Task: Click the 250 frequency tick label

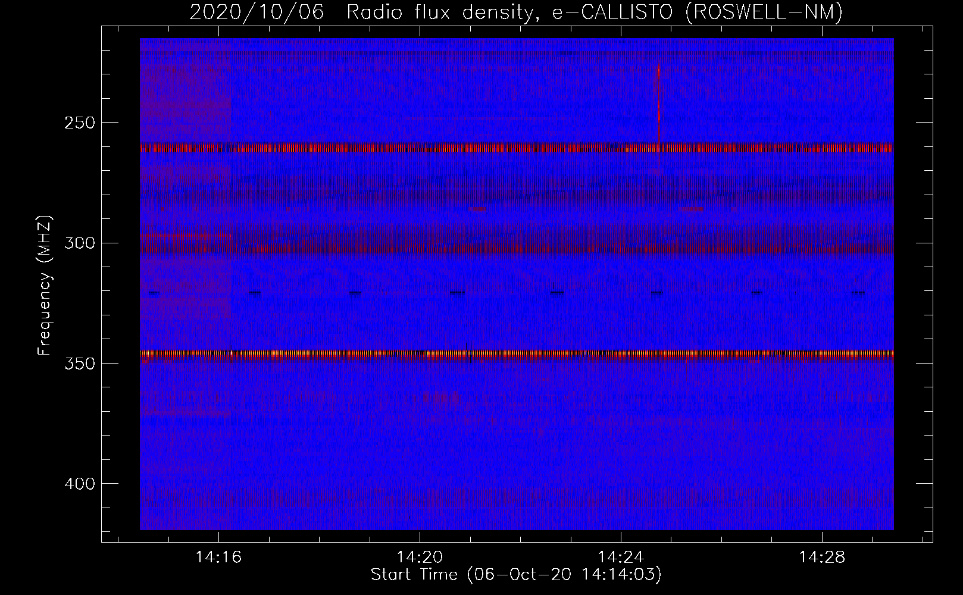Action: [79, 123]
